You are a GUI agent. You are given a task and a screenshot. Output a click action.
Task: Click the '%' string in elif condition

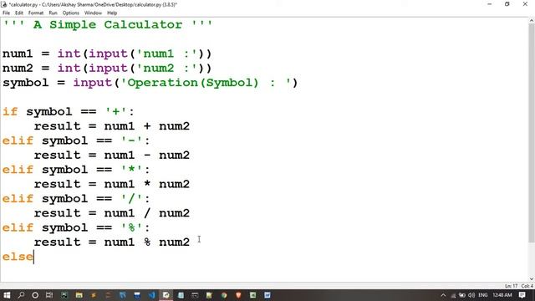131,227
